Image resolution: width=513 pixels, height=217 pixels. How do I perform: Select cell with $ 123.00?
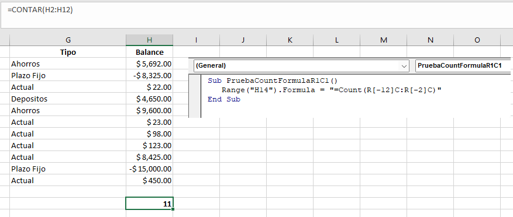pos(150,145)
